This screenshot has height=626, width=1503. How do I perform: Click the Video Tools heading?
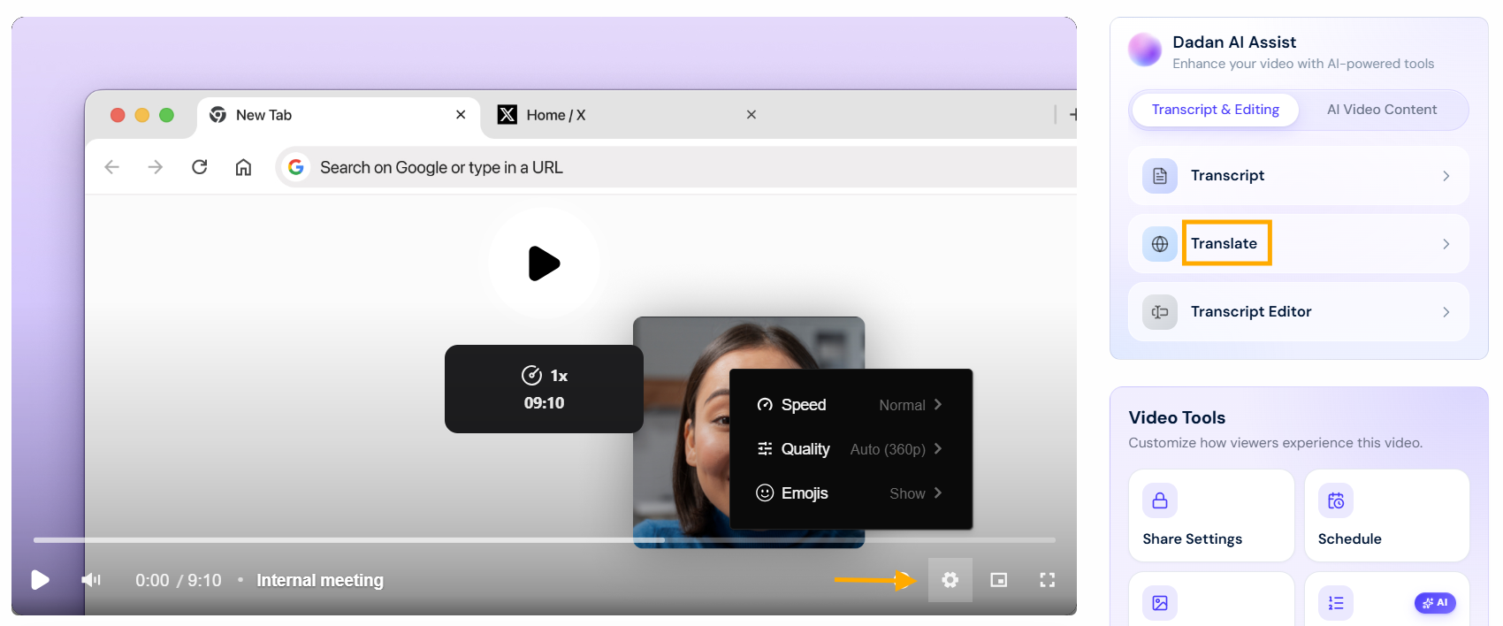pos(1177,418)
